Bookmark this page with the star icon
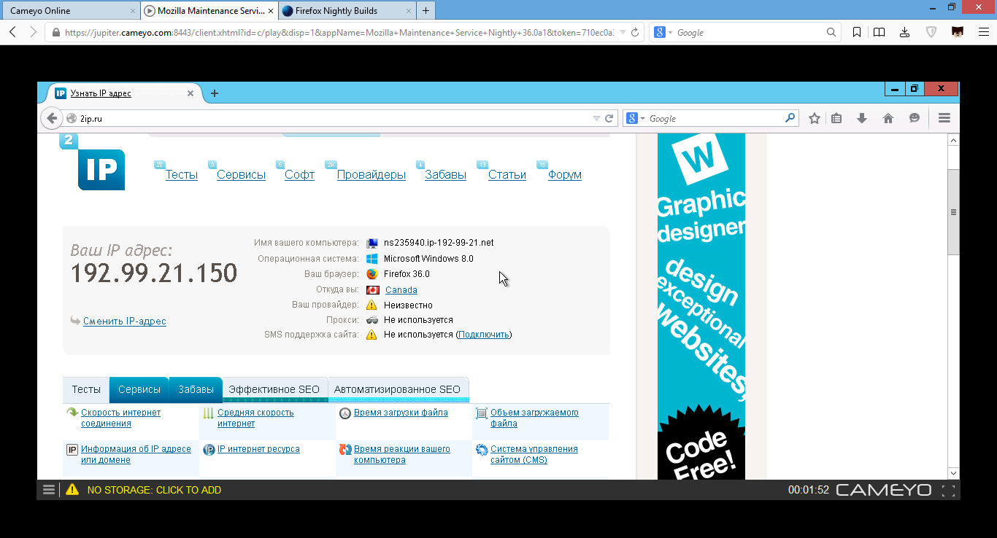This screenshot has width=997, height=538. pyautogui.click(x=815, y=118)
